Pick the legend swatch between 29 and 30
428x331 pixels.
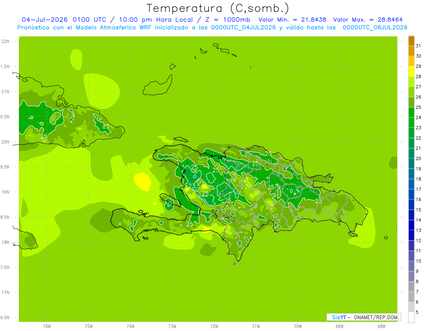[x=411, y=61]
